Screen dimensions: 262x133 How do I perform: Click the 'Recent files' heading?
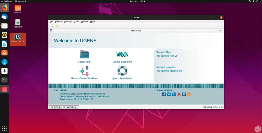[163, 52]
